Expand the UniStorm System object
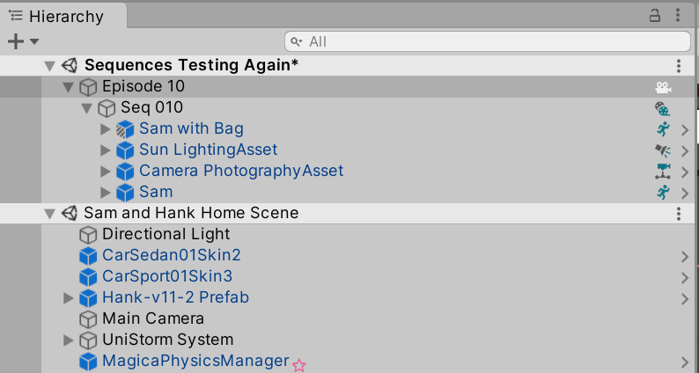 [68, 341]
